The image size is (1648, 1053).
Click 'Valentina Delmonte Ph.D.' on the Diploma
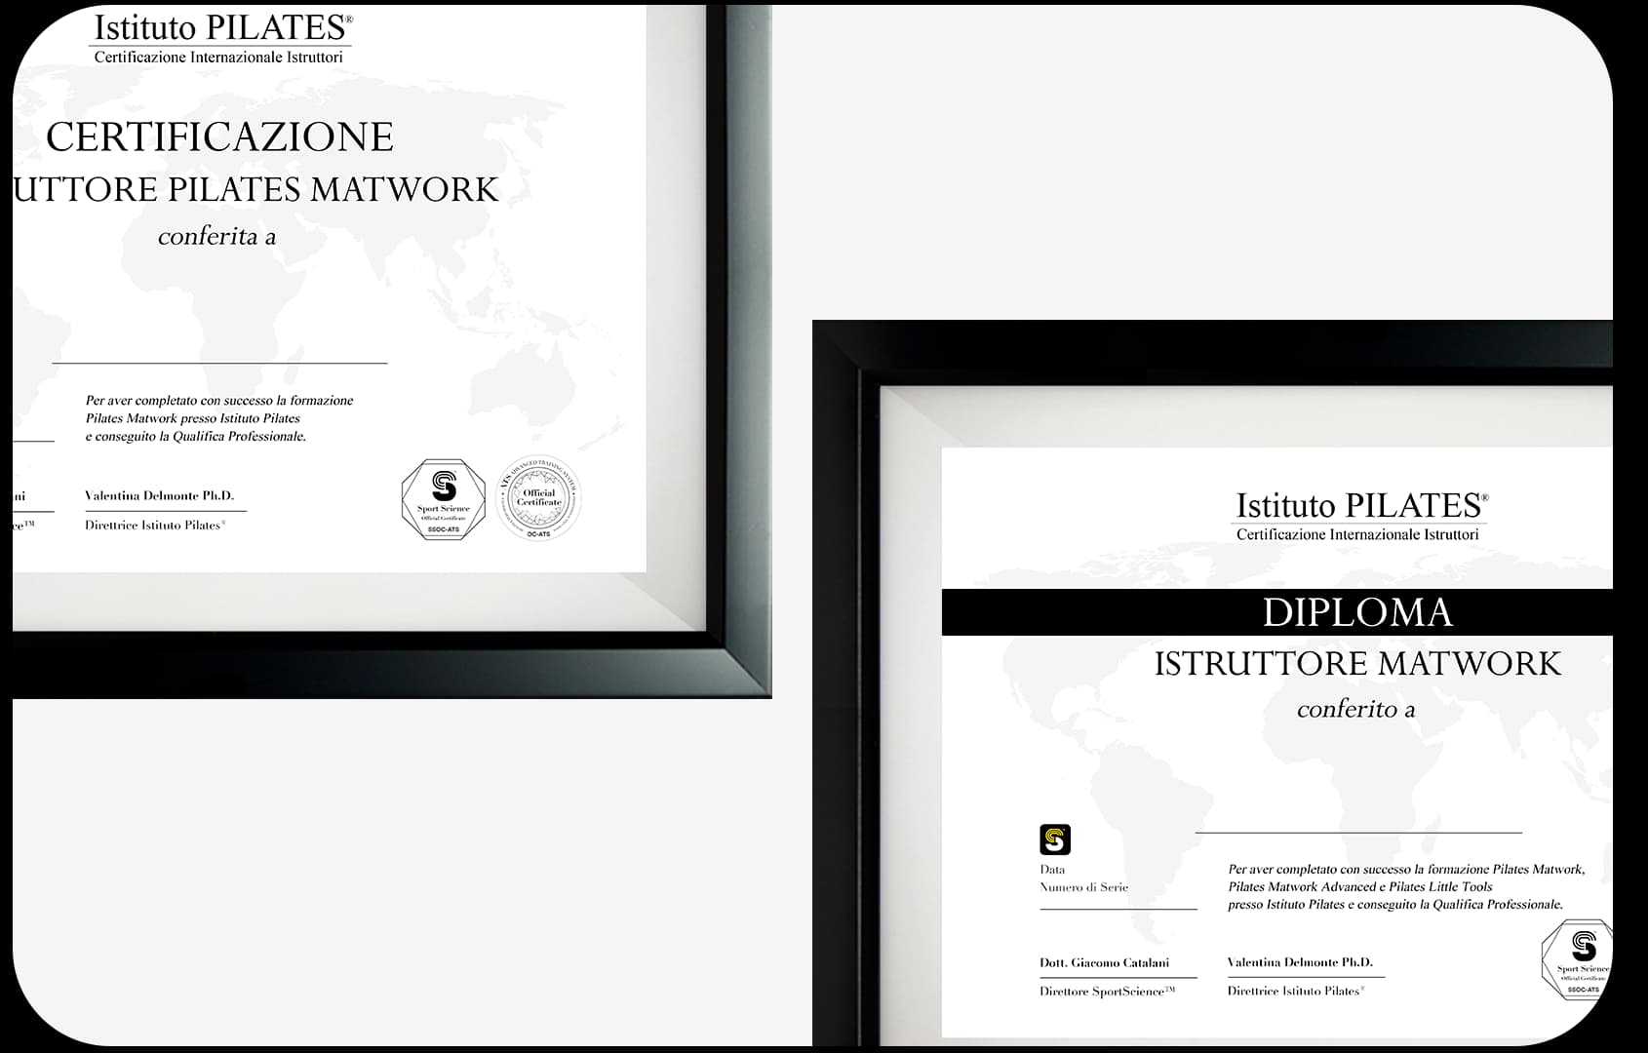click(1299, 962)
